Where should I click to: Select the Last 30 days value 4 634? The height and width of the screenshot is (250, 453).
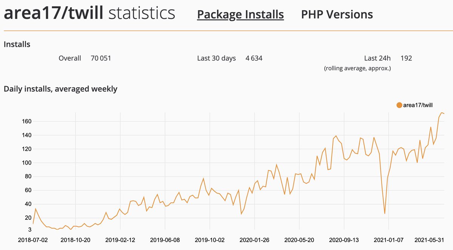(254, 58)
